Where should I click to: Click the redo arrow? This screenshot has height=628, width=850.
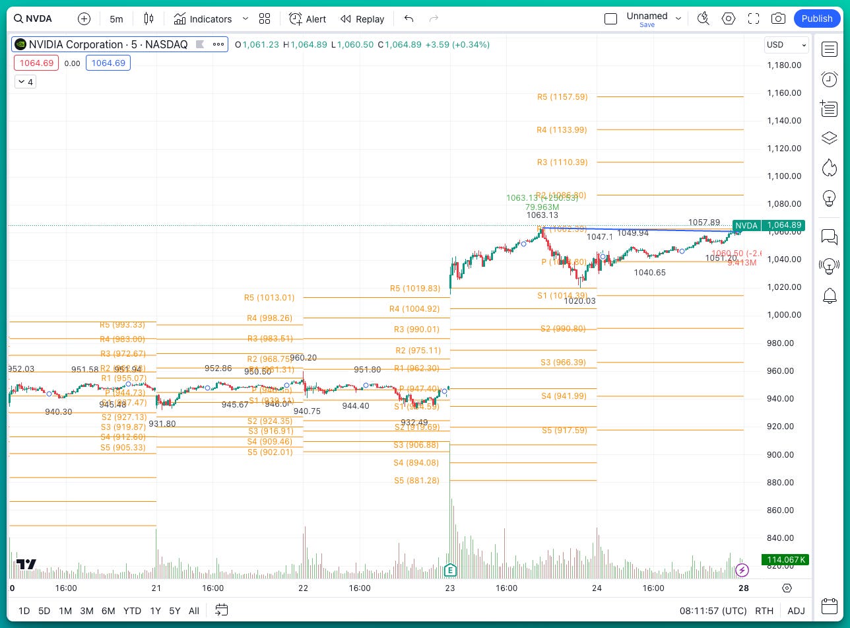pyautogui.click(x=434, y=18)
